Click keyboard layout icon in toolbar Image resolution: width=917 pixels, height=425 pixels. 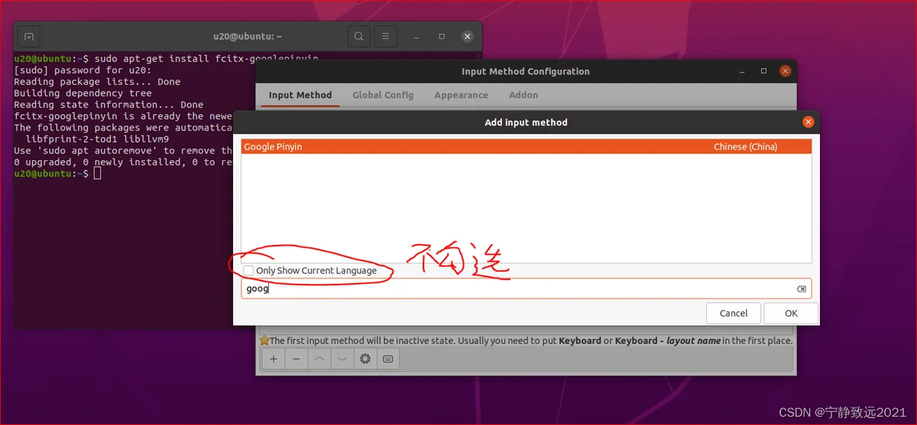coord(387,359)
